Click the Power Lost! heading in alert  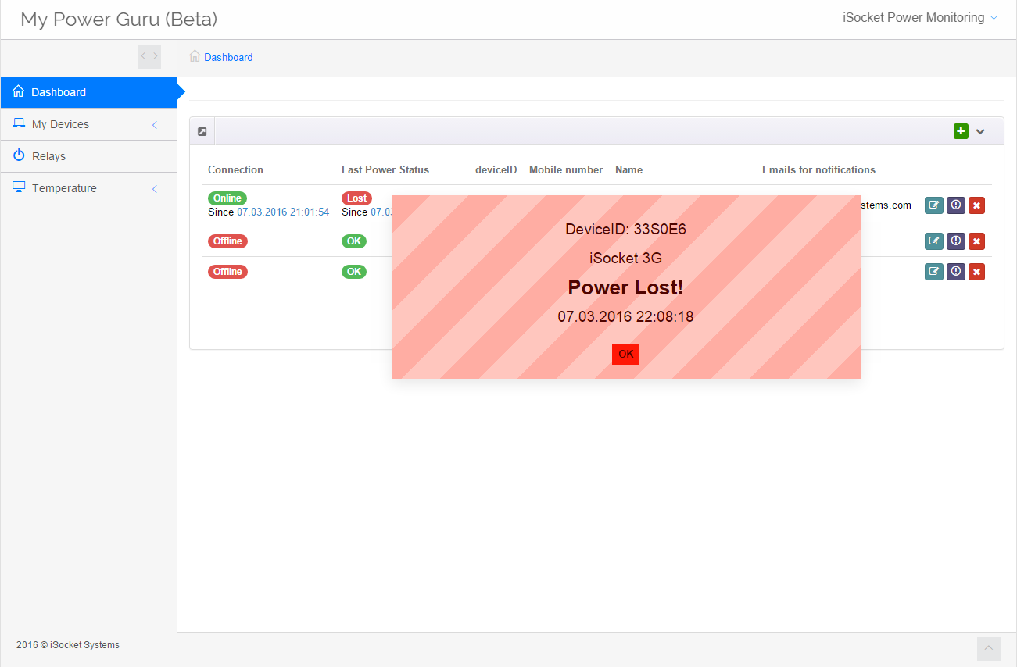pos(625,287)
